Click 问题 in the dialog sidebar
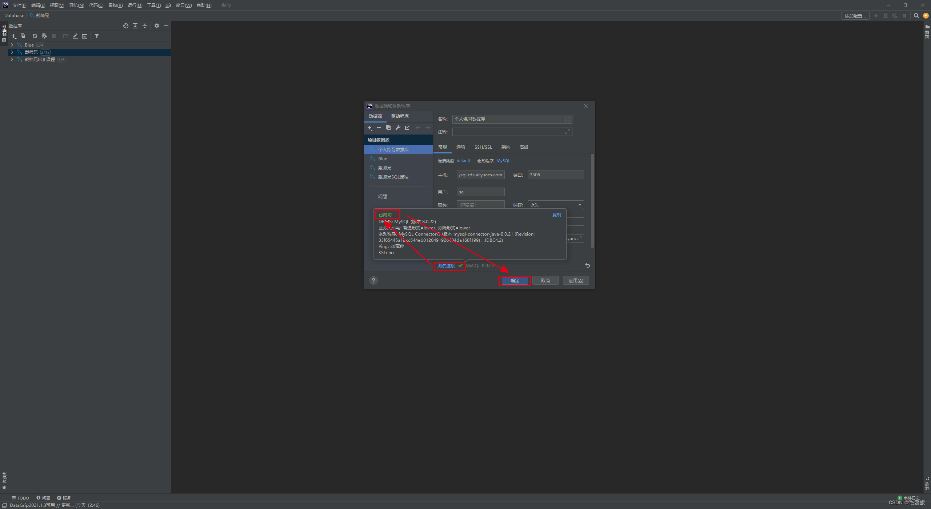931x509 pixels. tap(383, 196)
